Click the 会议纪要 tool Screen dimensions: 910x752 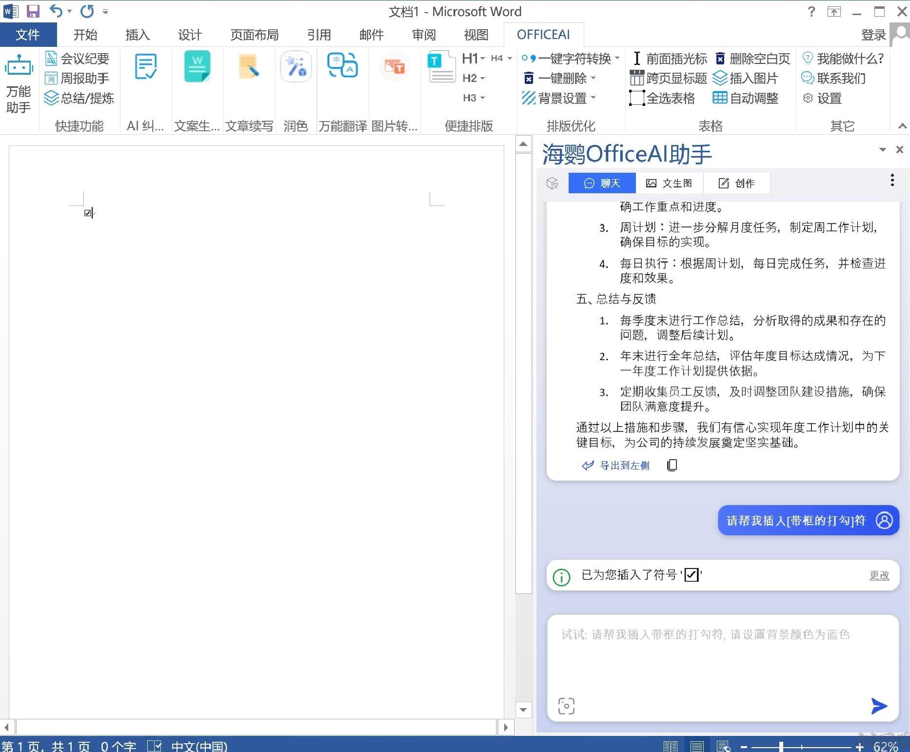pos(77,59)
